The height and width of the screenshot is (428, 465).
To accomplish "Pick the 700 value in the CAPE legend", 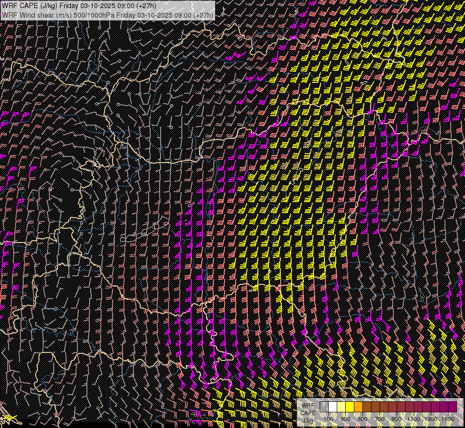I will point(380,418).
